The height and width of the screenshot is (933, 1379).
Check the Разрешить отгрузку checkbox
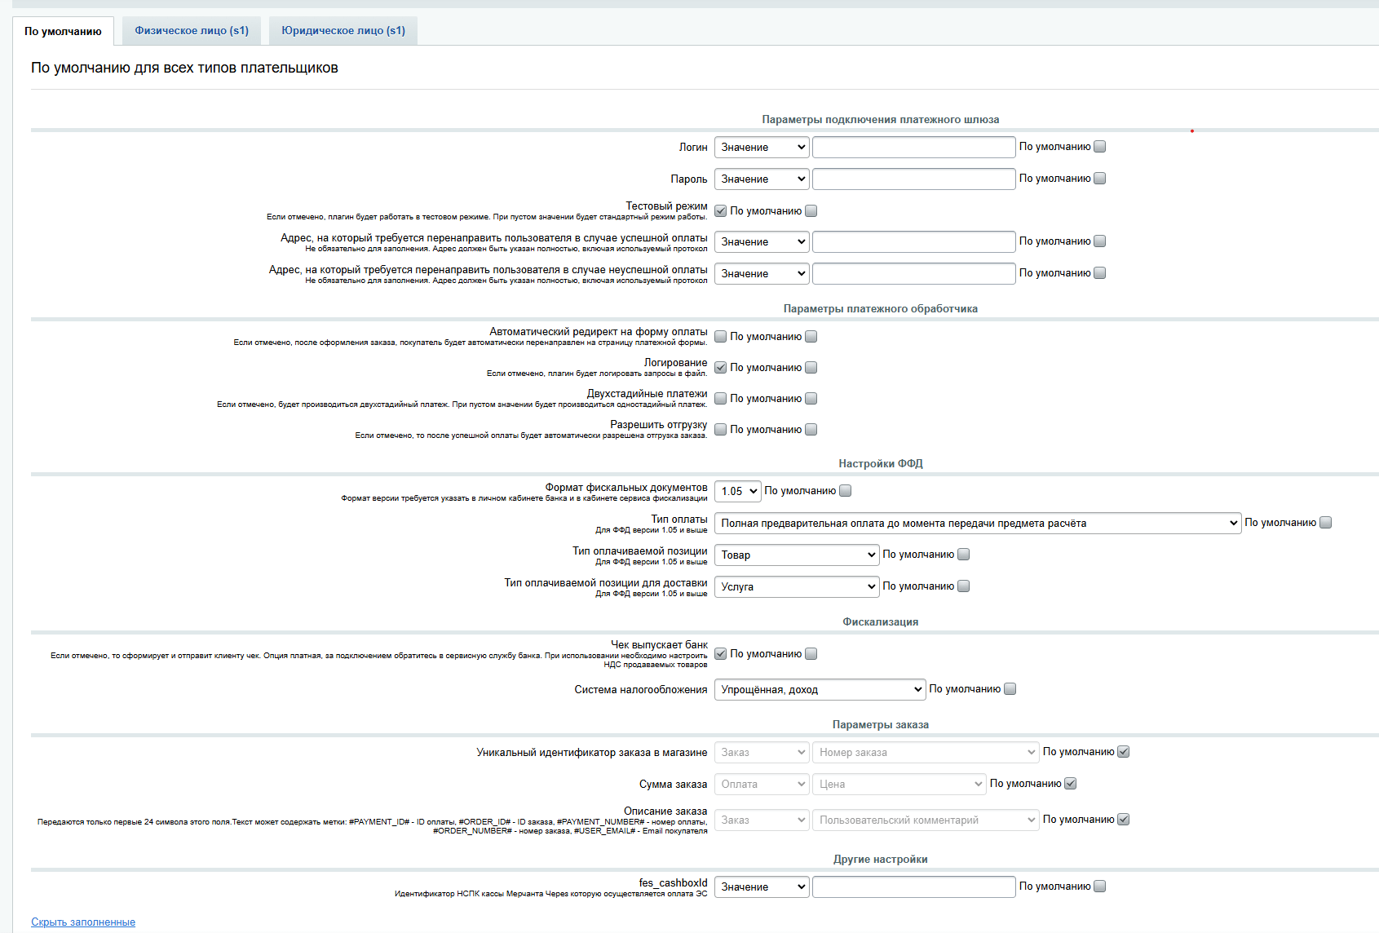[721, 430]
